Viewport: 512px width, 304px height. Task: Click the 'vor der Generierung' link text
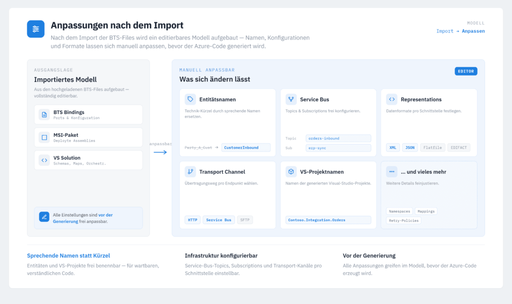(x=82, y=218)
